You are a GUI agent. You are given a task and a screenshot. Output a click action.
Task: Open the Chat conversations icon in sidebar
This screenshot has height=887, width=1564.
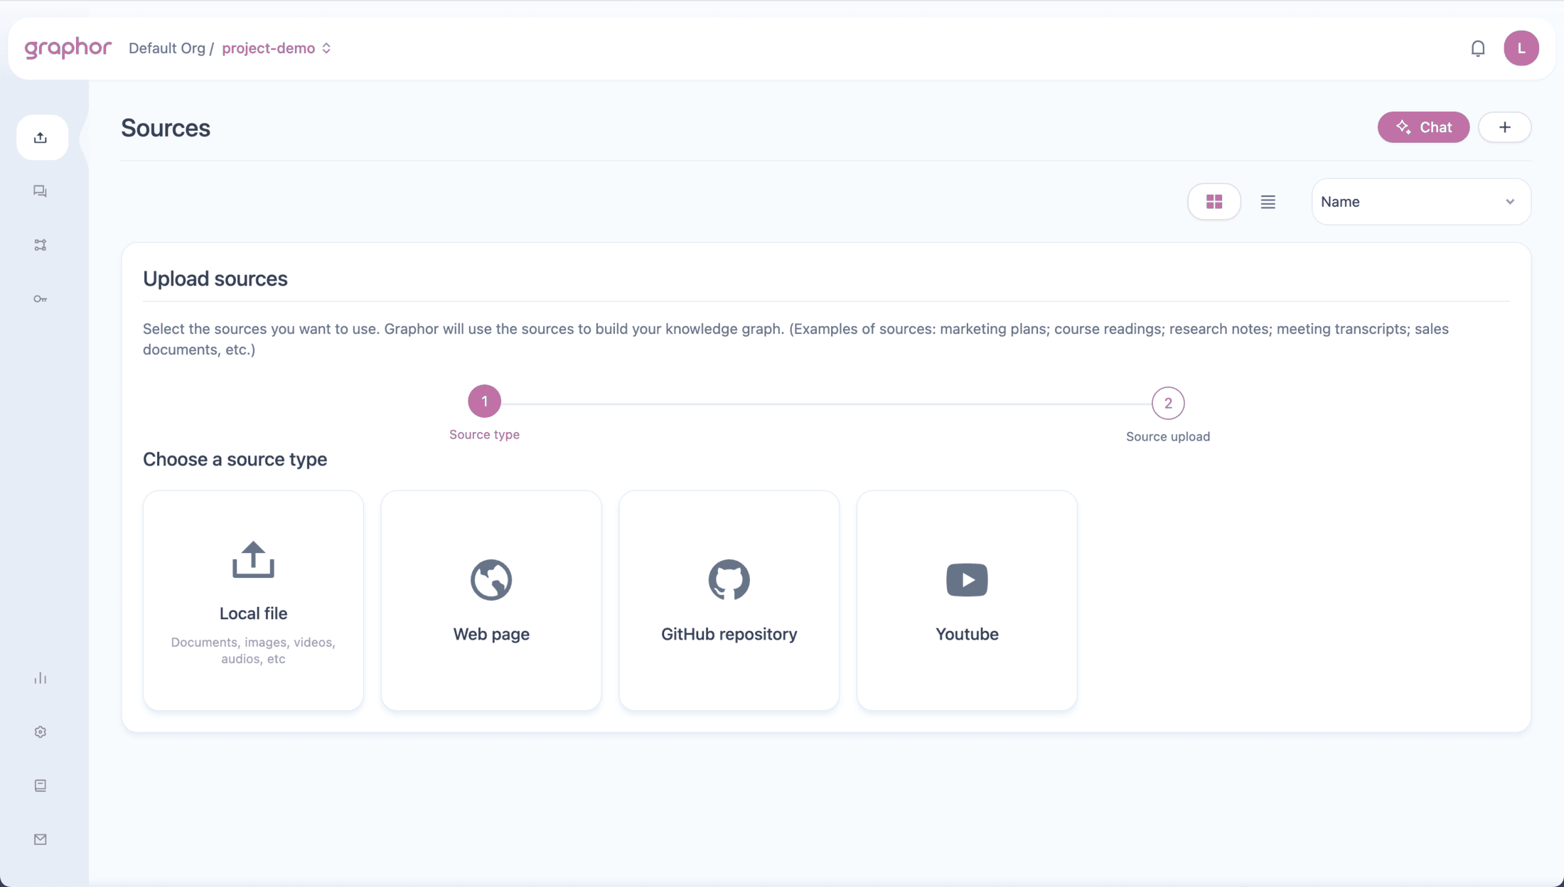tap(41, 191)
